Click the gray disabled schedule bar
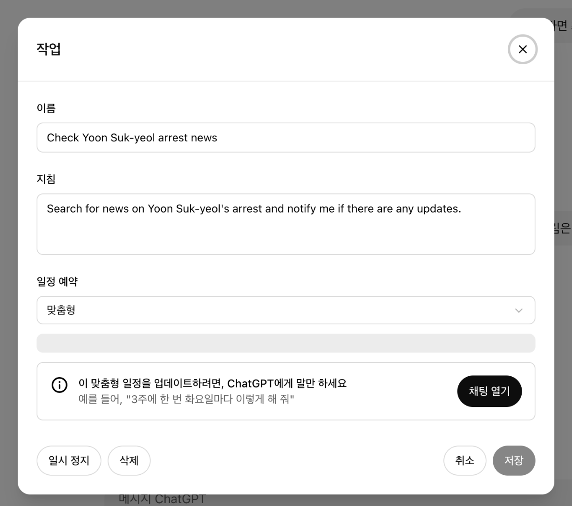 (x=286, y=343)
